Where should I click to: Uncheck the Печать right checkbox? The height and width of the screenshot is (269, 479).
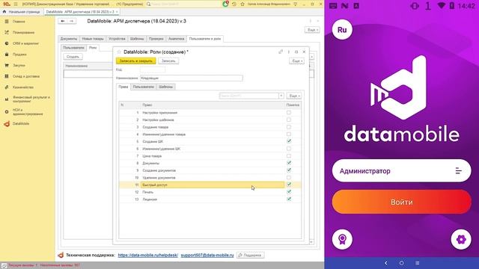pyautogui.click(x=289, y=192)
